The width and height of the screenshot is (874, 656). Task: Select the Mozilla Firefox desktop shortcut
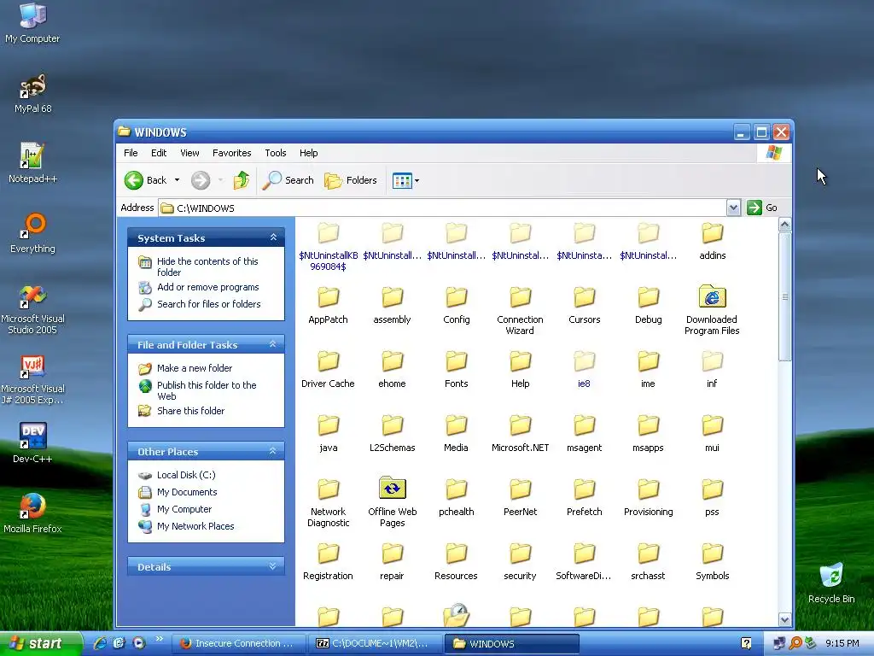click(32, 512)
